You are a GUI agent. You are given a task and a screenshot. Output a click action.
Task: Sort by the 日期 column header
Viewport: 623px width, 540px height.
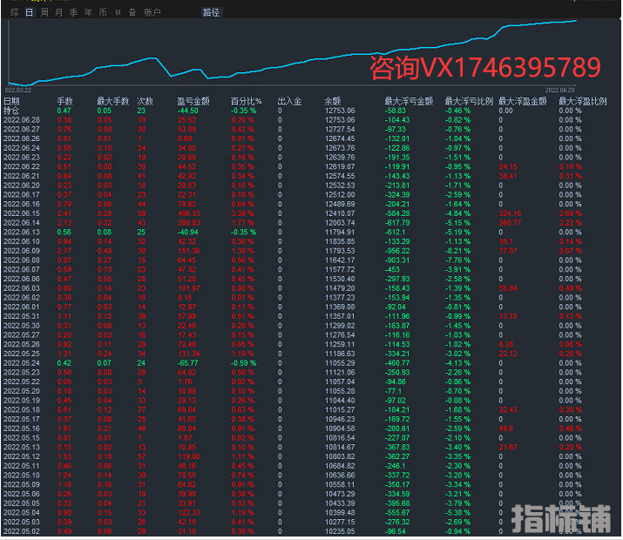point(11,101)
